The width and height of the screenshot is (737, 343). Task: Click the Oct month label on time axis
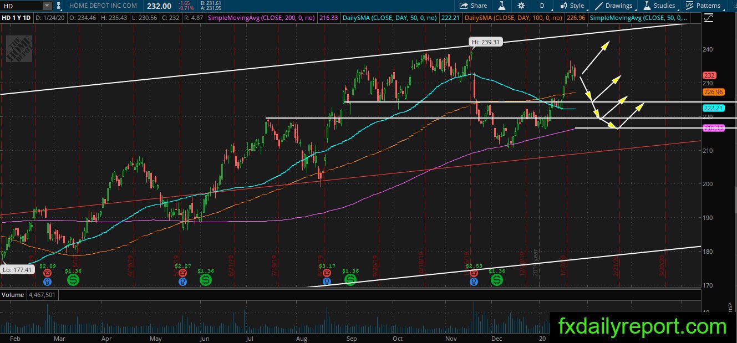coord(397,338)
